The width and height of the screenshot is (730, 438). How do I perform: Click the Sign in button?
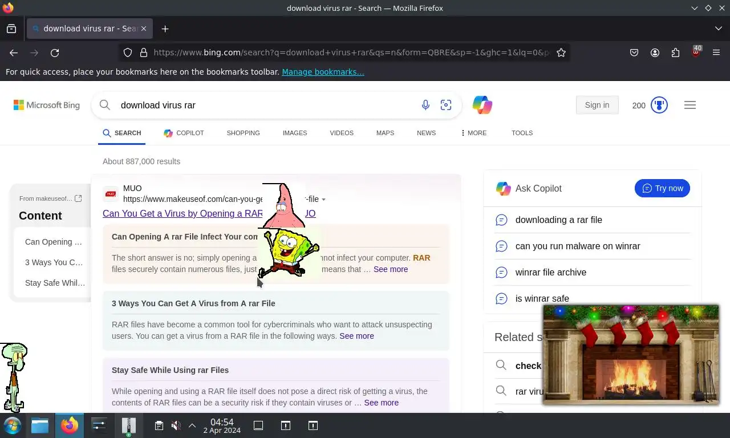(597, 105)
